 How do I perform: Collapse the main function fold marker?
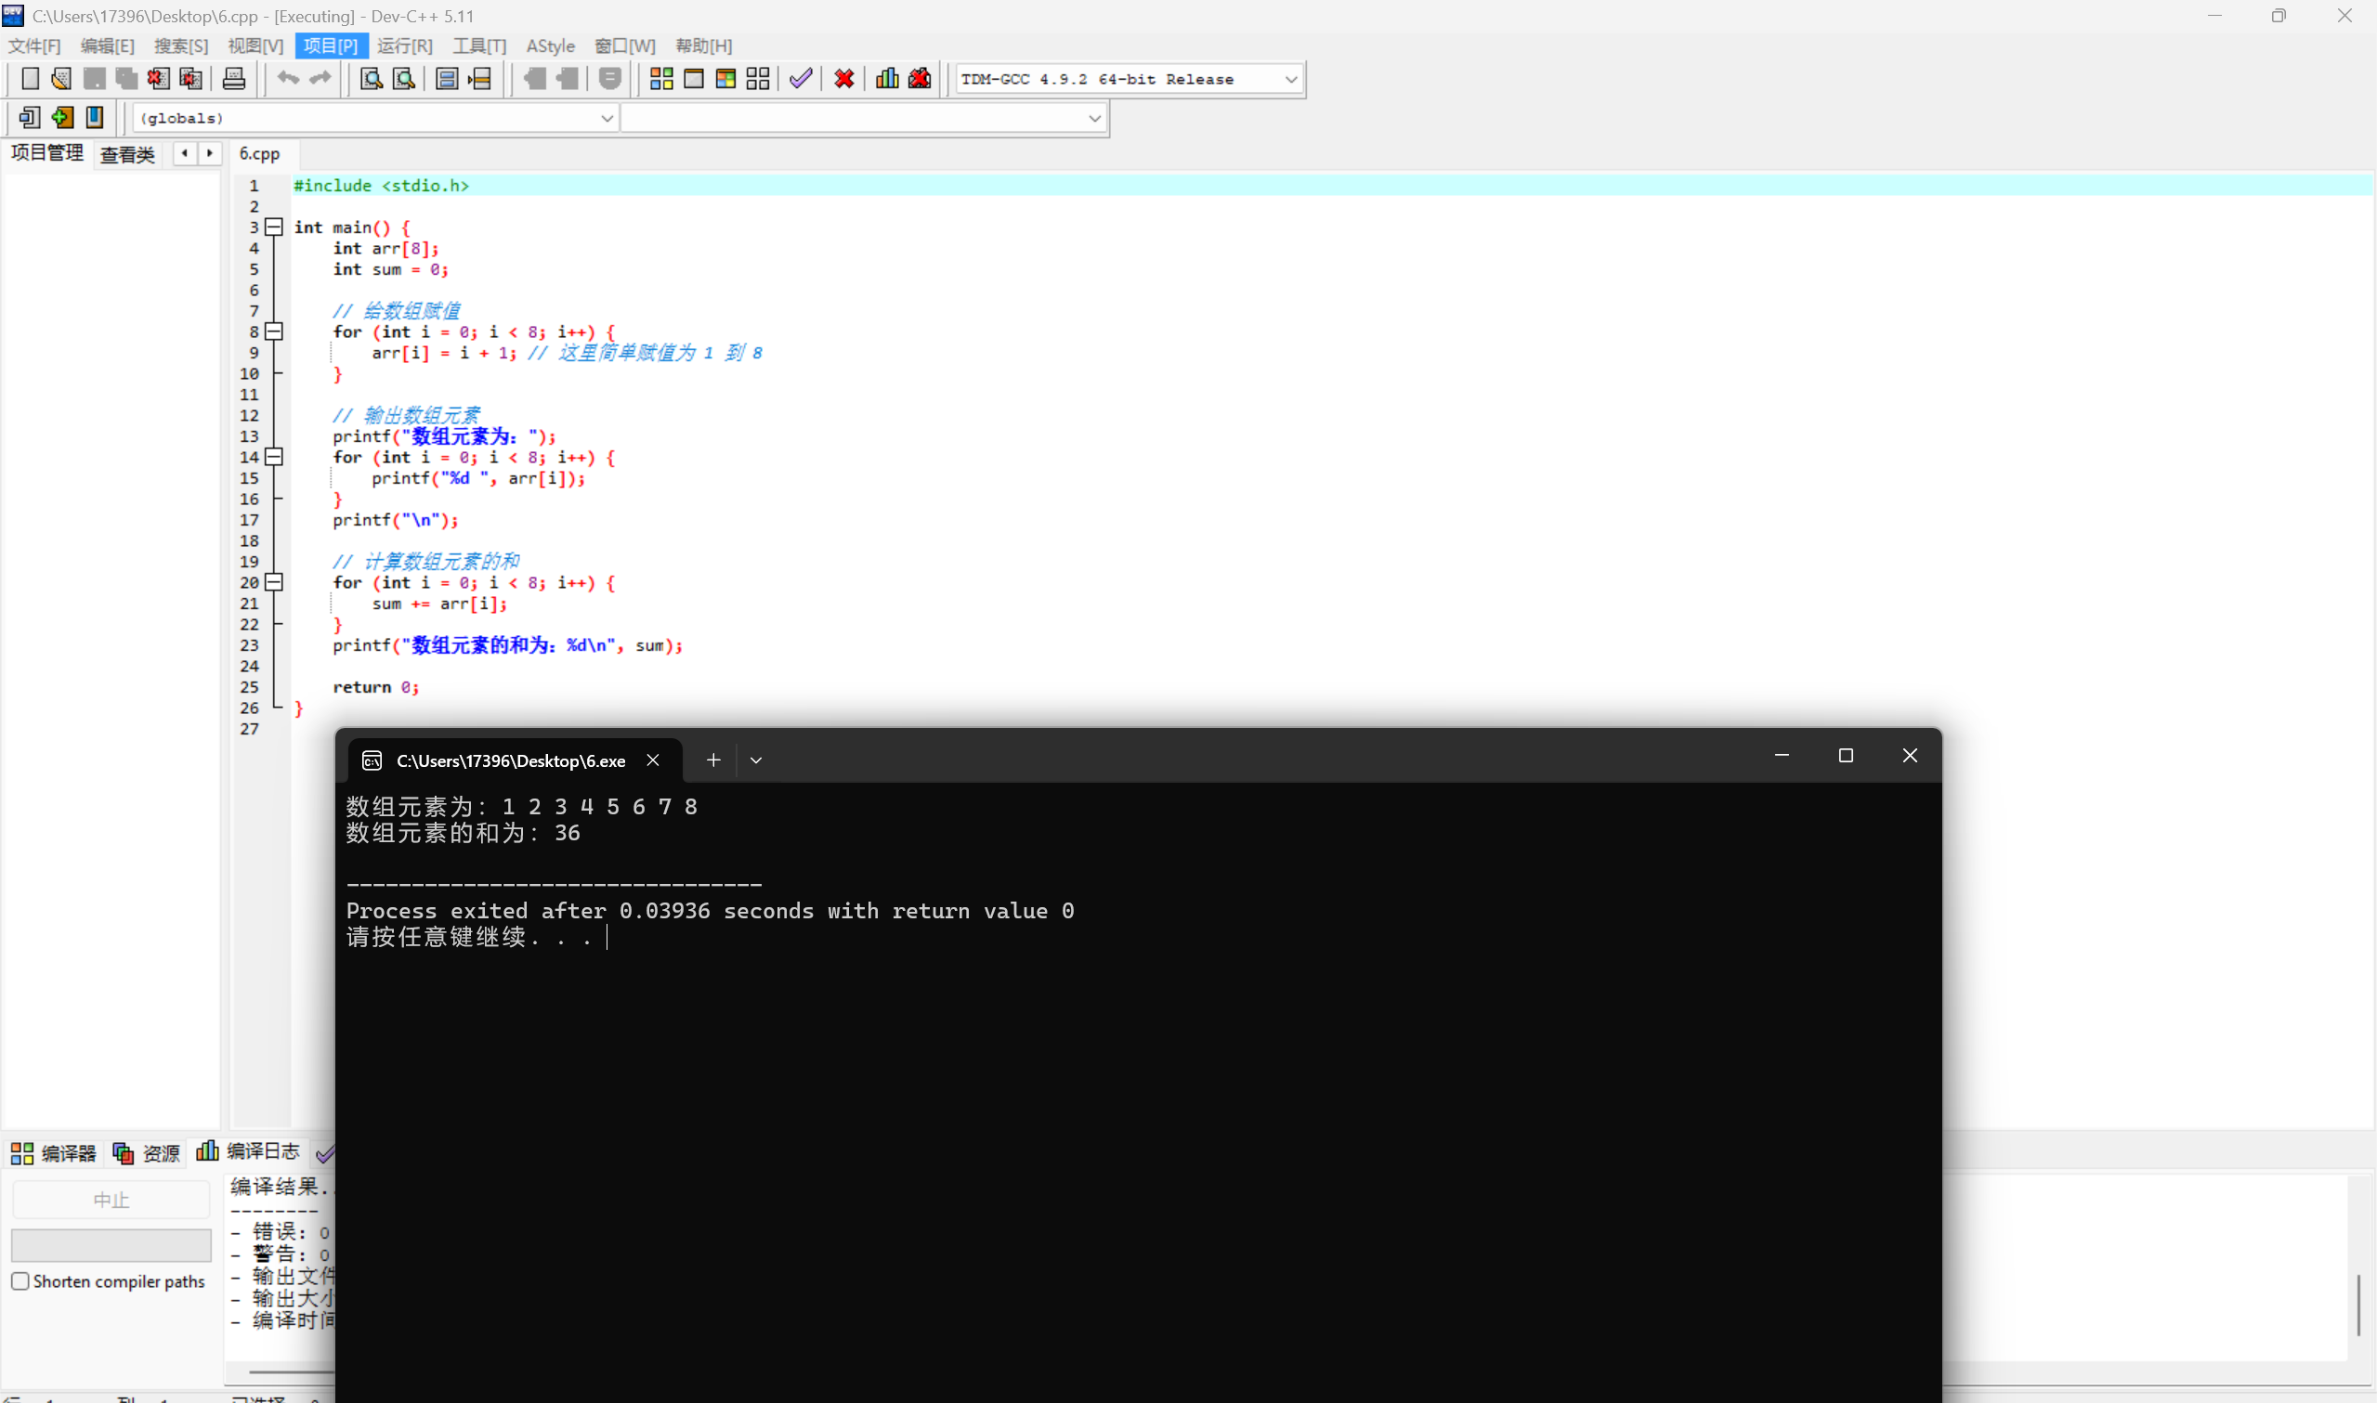[x=274, y=227]
